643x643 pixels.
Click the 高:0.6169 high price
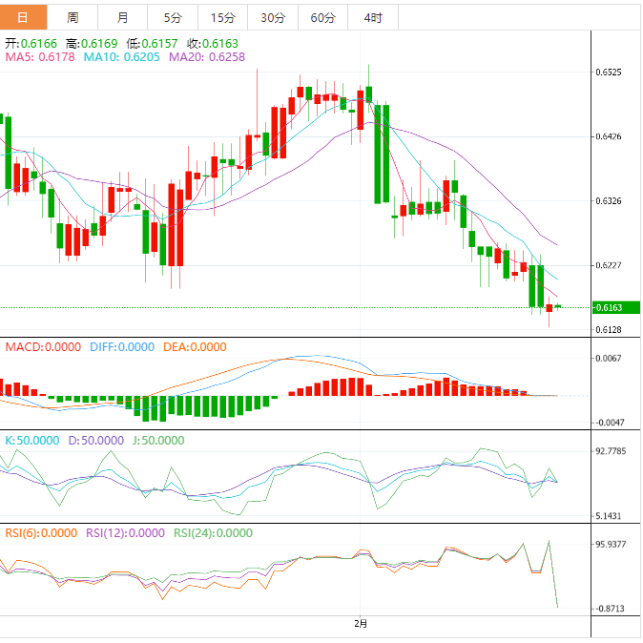[92, 44]
